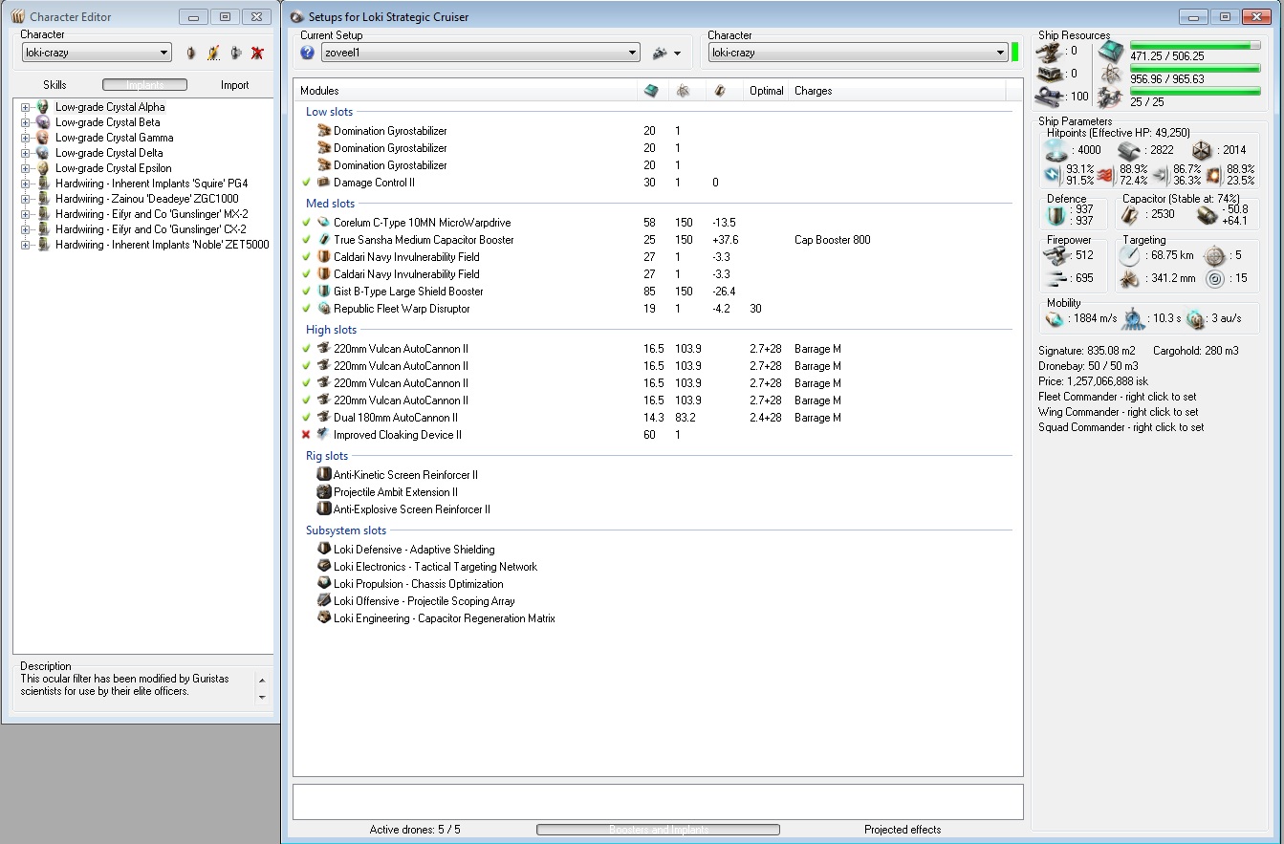Click the capacitor battery icon showing 2530
This screenshot has width=1284, height=844.
(x=1131, y=215)
